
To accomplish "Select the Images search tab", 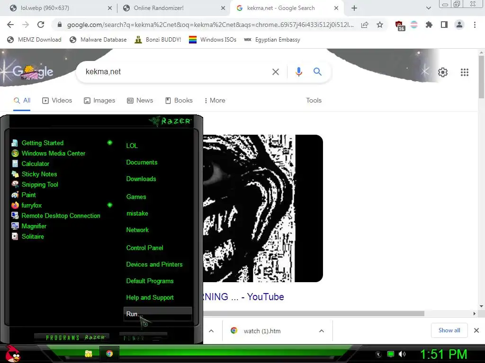I will pyautogui.click(x=99, y=101).
